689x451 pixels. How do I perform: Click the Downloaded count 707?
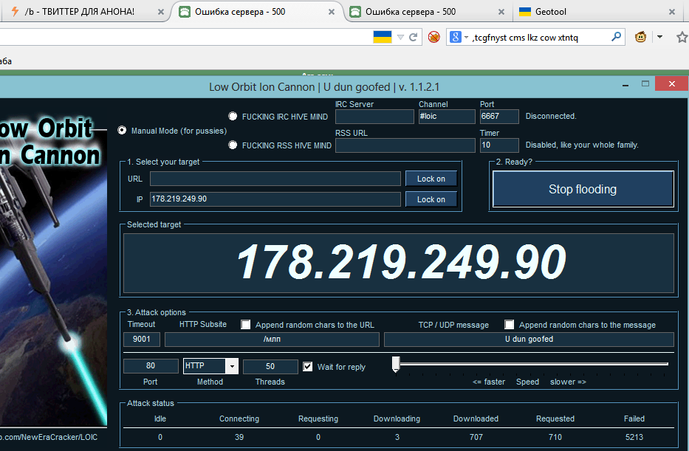(x=476, y=437)
